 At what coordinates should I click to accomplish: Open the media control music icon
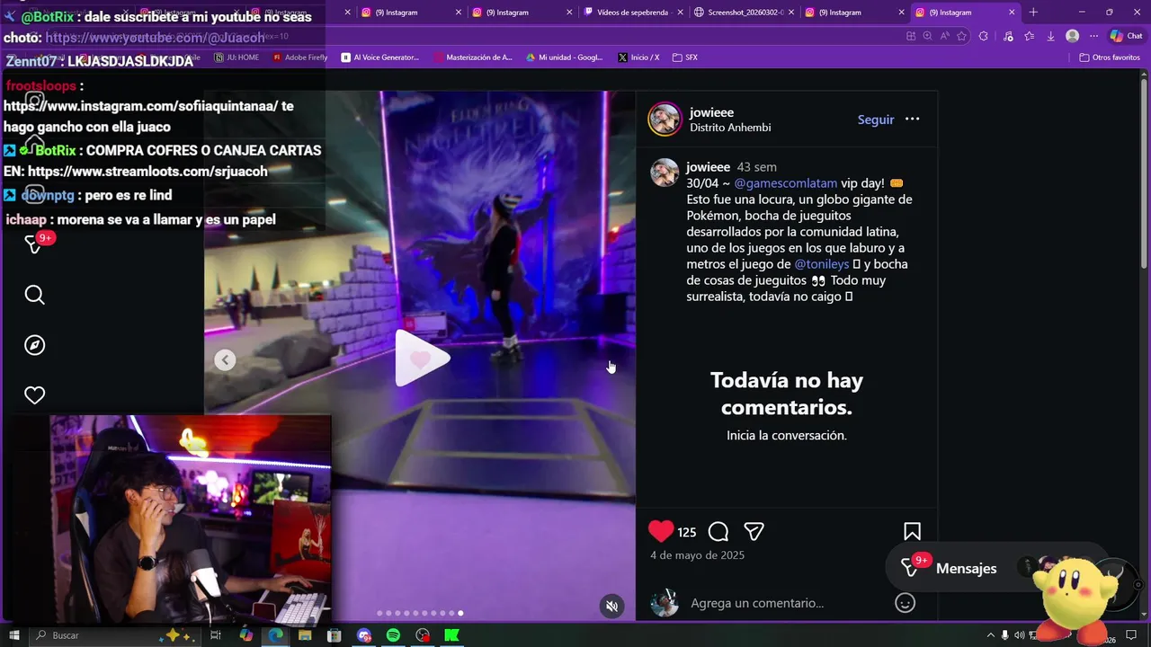[1007, 36]
